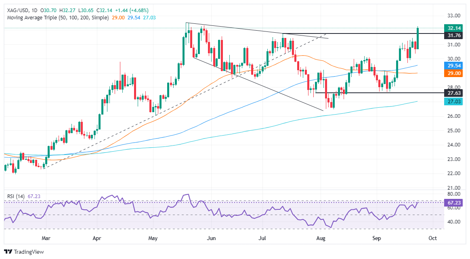This screenshot has width=470, height=259.
Task: Click the Oct label on time axis
Action: tap(432, 238)
